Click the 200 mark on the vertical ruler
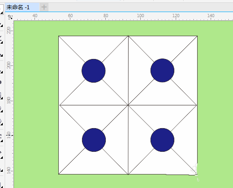233x188 pixels. click(x=9, y=65)
